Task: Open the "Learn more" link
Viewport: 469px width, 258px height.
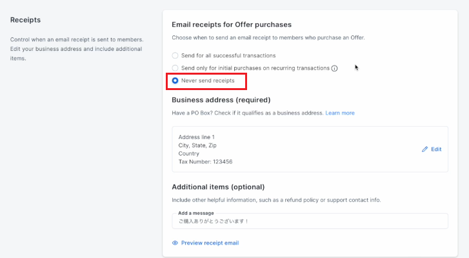Action: click(340, 113)
